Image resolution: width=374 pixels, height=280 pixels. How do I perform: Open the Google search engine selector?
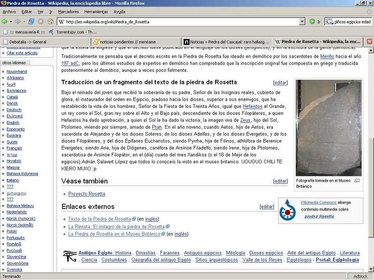[x=330, y=21]
